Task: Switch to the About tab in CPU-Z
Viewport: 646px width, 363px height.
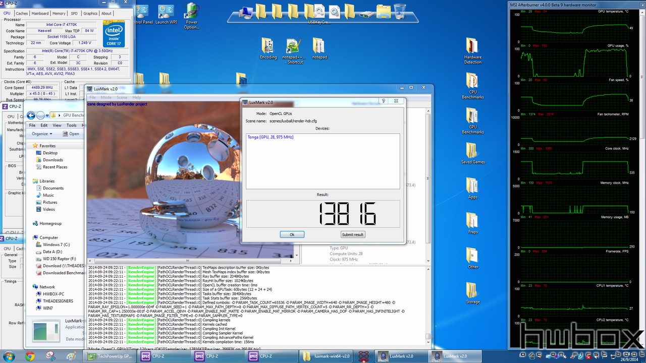Action: (106, 13)
